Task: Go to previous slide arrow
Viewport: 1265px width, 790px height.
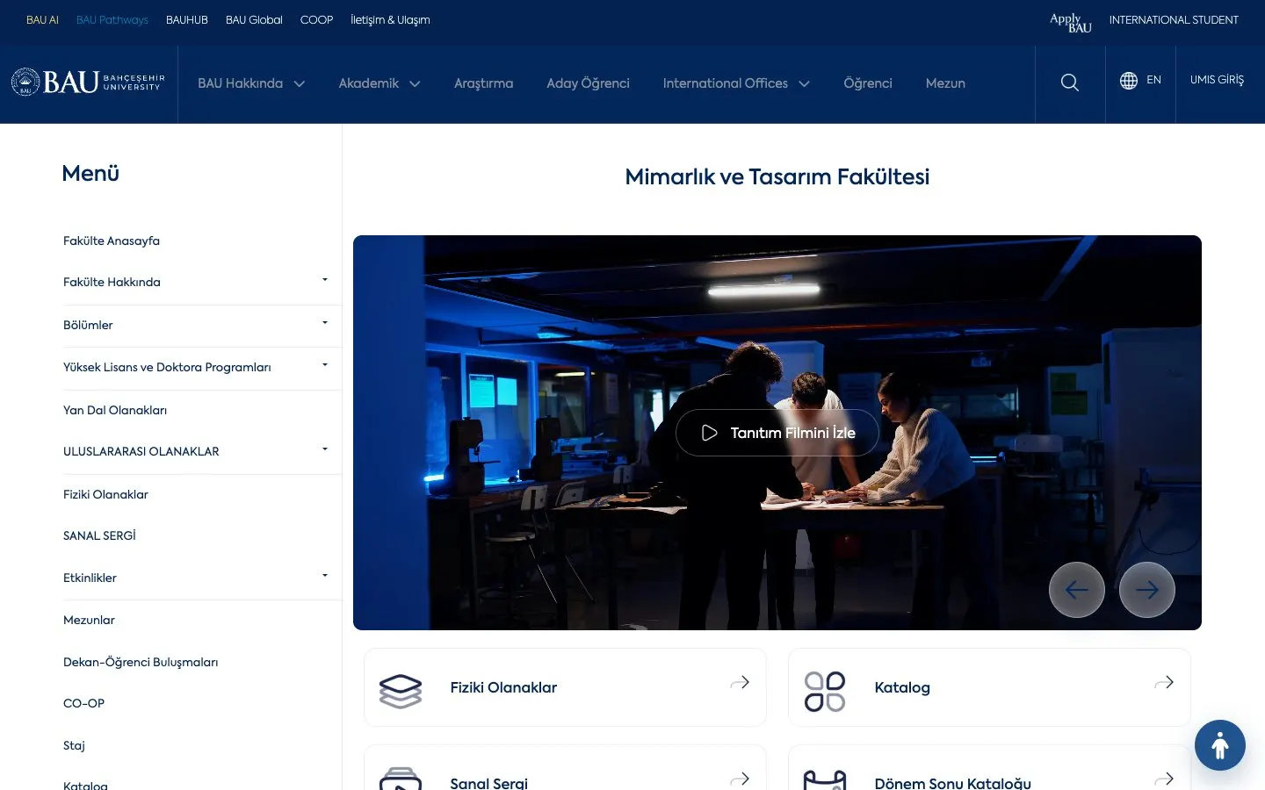Action: [1077, 590]
